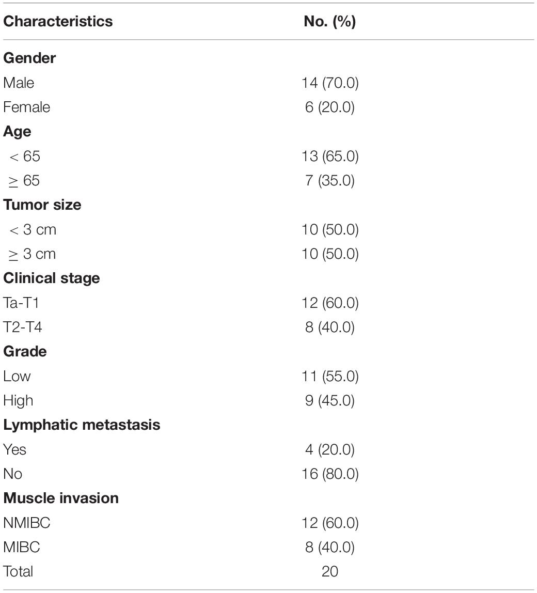Select the Clinical stage heading

[x=52, y=278]
